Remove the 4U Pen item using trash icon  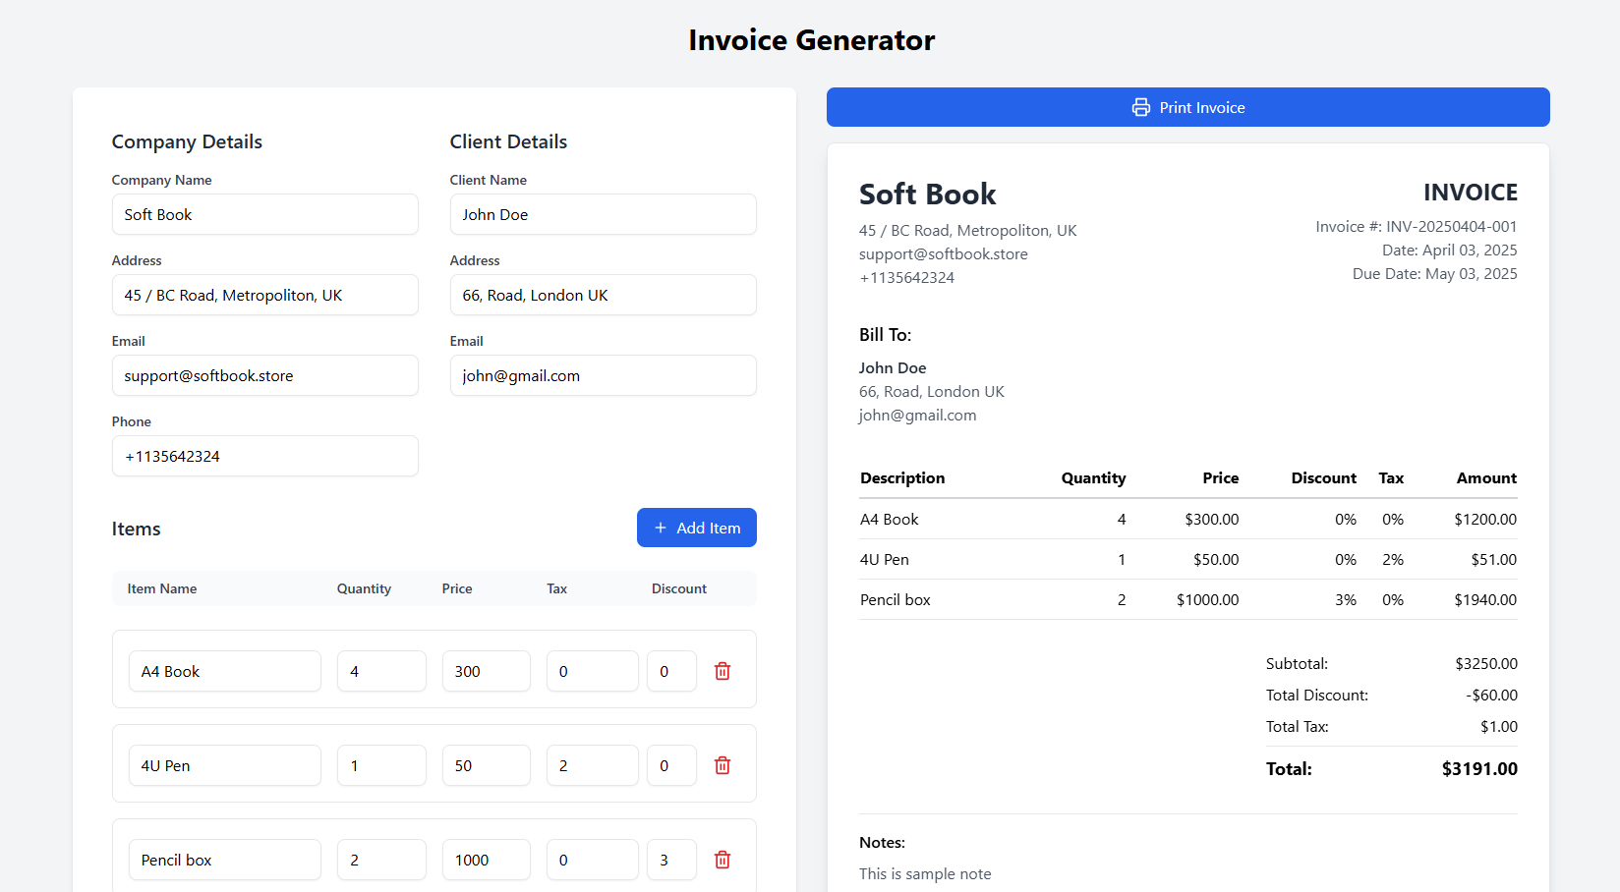723,765
